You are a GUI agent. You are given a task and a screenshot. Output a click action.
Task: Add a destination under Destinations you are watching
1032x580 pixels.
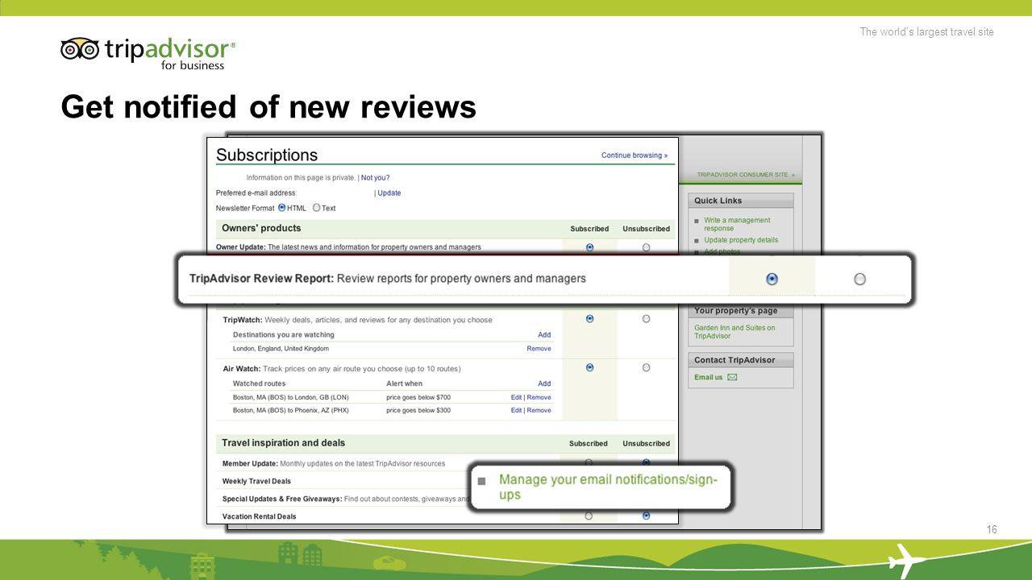(x=544, y=335)
